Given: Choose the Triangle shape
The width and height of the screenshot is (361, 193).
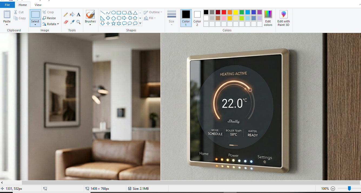Looking at the screenshot, I should coord(135,13).
